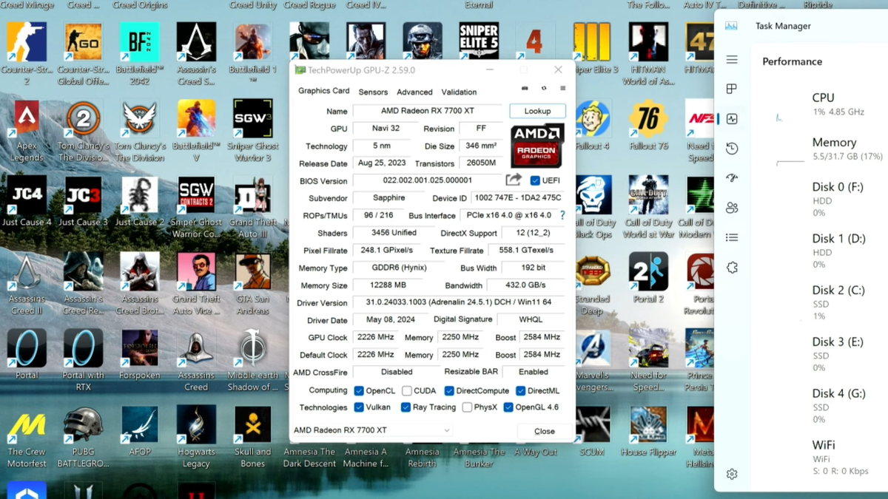This screenshot has width=888, height=499.
Task: Switch to Validation tab
Action: 459,92
